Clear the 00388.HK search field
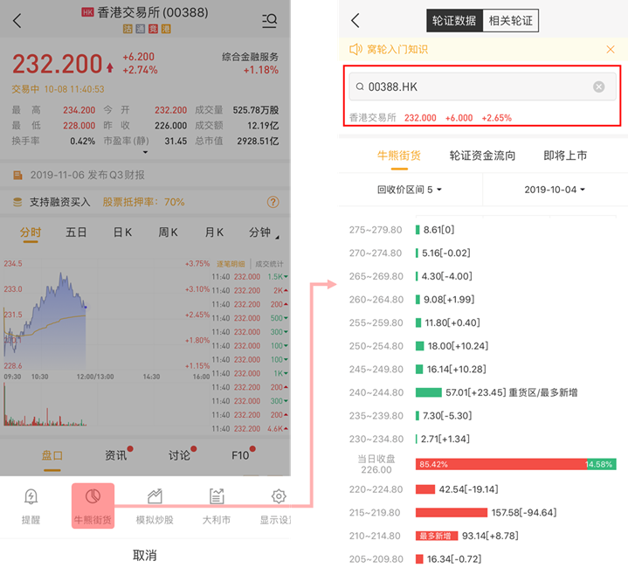628x568 pixels. [x=599, y=87]
